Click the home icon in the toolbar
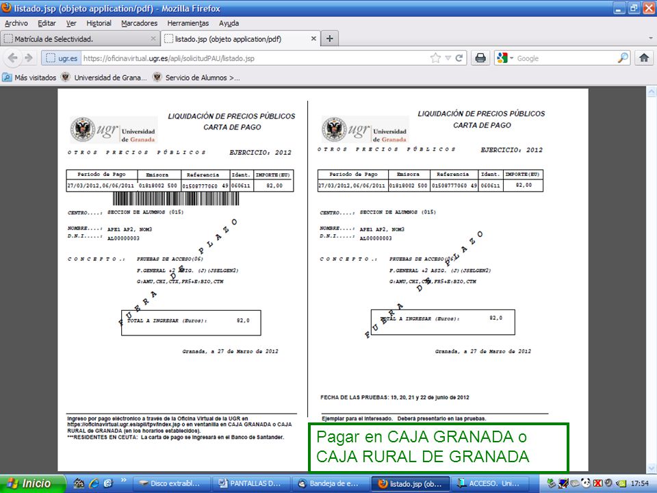The width and height of the screenshot is (657, 493). [x=644, y=58]
